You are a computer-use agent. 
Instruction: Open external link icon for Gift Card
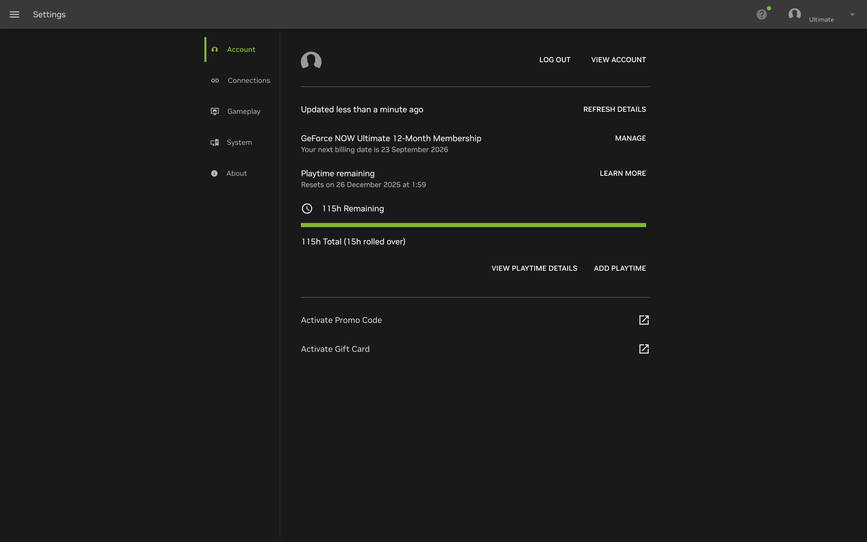pyautogui.click(x=644, y=349)
